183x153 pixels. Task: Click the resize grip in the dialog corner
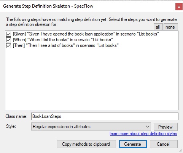pyautogui.click(x=181, y=151)
